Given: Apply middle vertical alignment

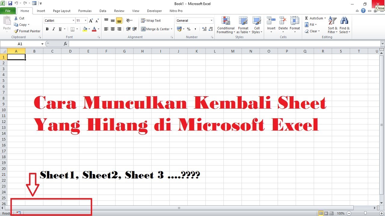Looking at the screenshot, I should pos(113,20).
